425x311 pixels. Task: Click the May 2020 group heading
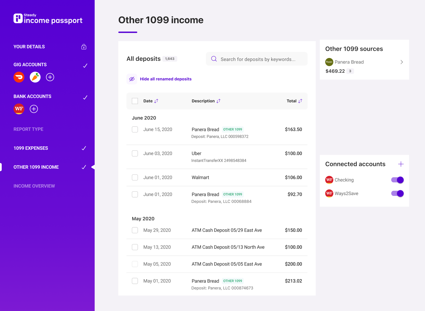(x=143, y=219)
